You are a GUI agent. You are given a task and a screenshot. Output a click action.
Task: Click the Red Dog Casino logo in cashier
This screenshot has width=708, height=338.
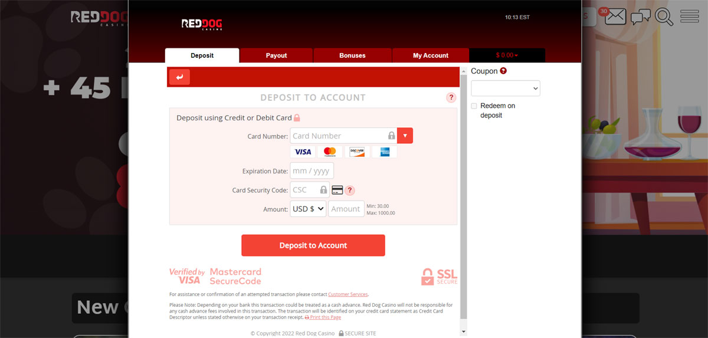pos(202,24)
